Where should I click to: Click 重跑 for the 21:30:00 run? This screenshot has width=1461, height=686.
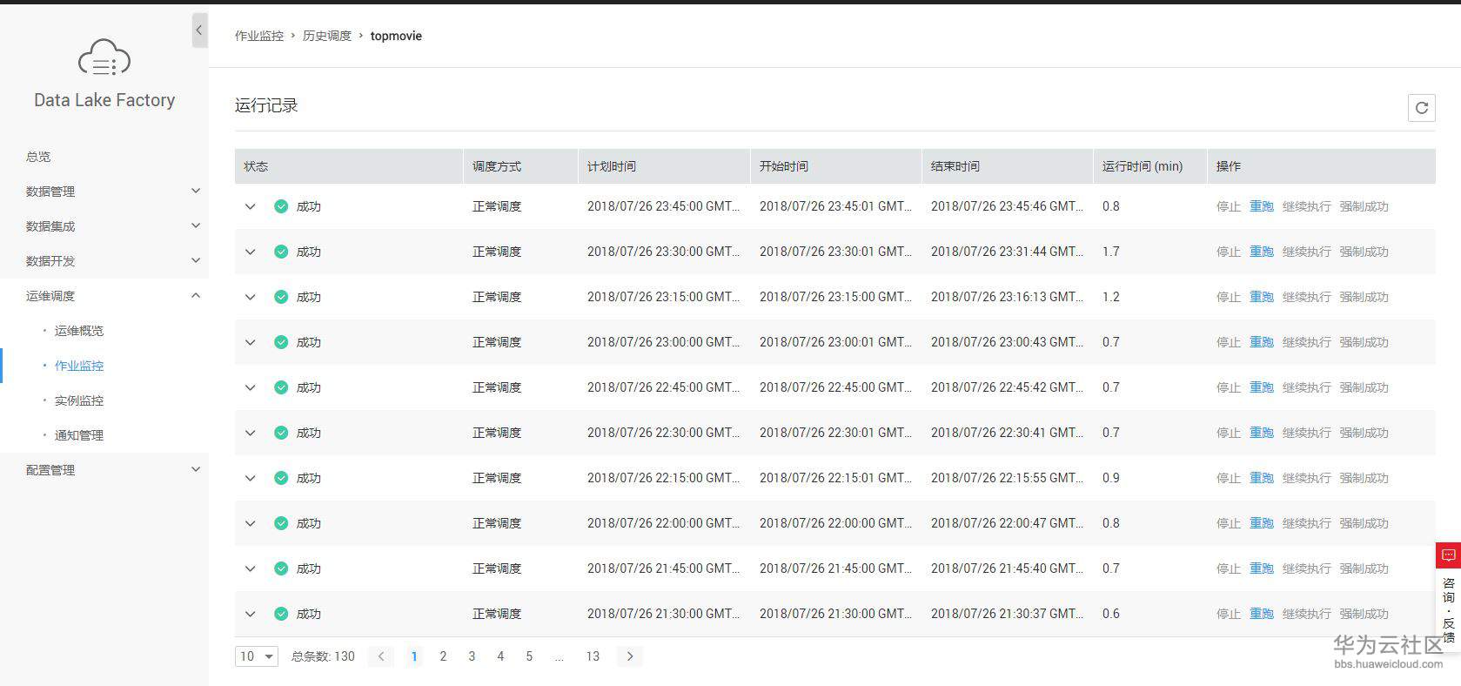pos(1262,614)
